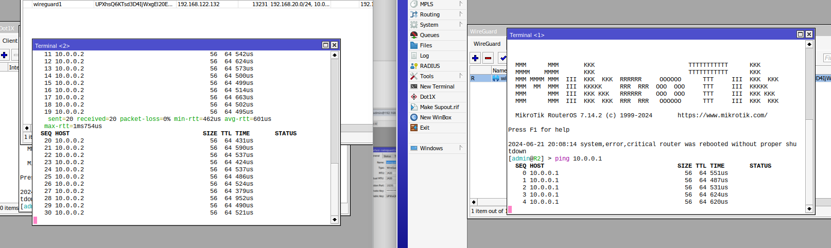Click the '0 items' status text

(9, 208)
